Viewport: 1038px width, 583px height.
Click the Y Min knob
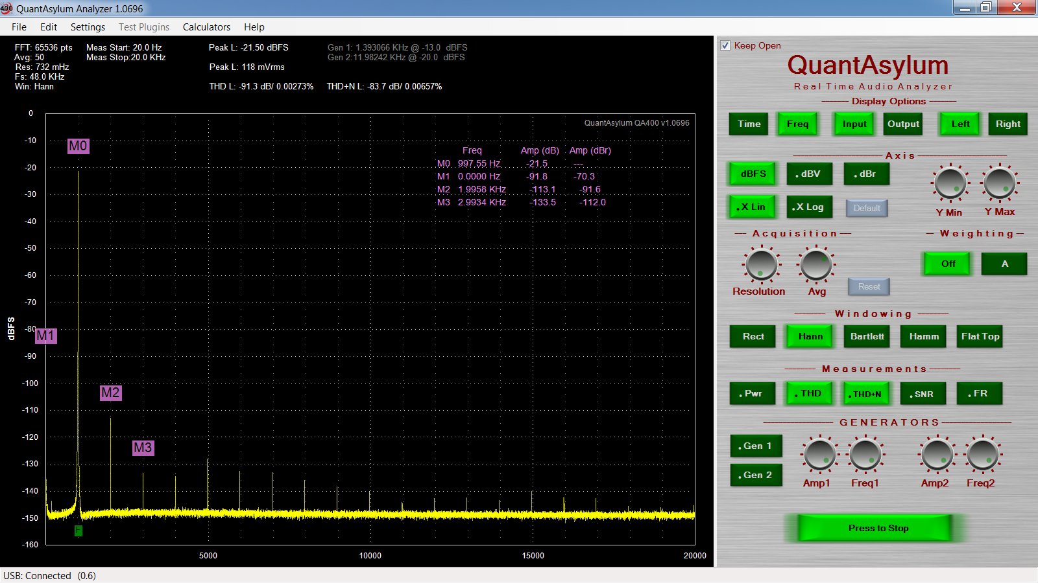[x=950, y=183]
